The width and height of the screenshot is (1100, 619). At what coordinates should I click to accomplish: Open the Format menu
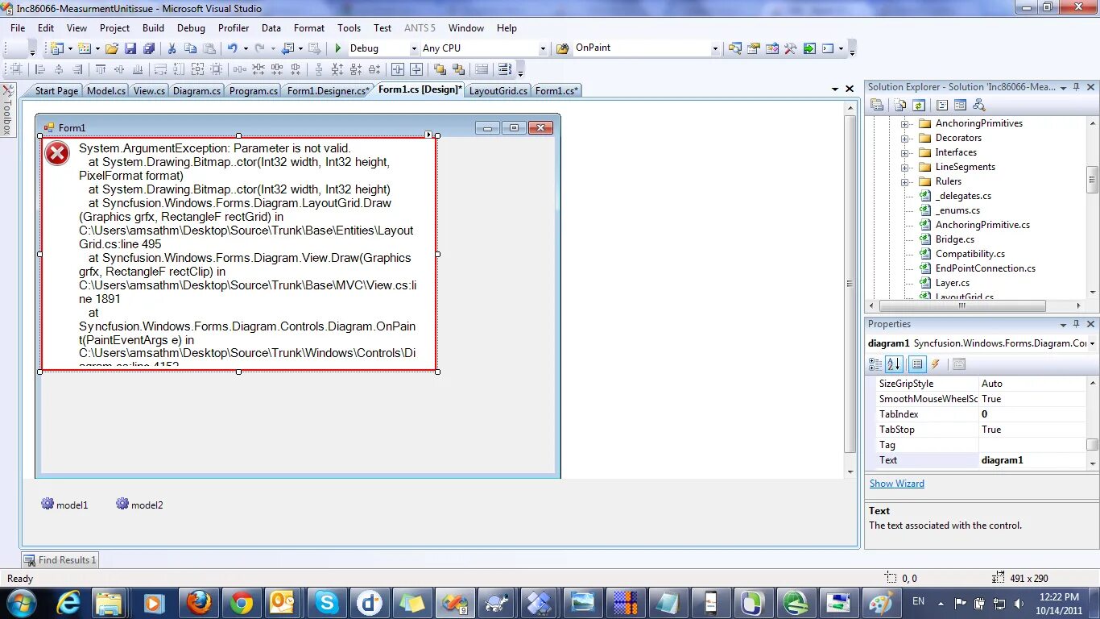[309, 27]
